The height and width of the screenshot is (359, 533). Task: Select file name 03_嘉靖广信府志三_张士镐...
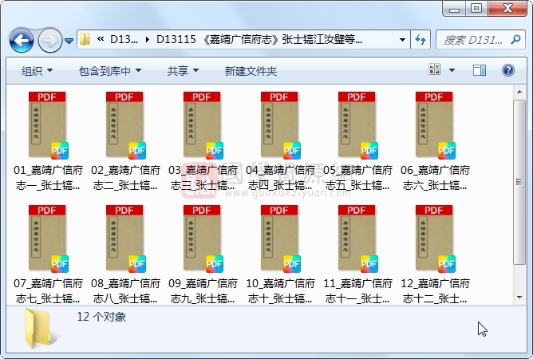point(203,178)
